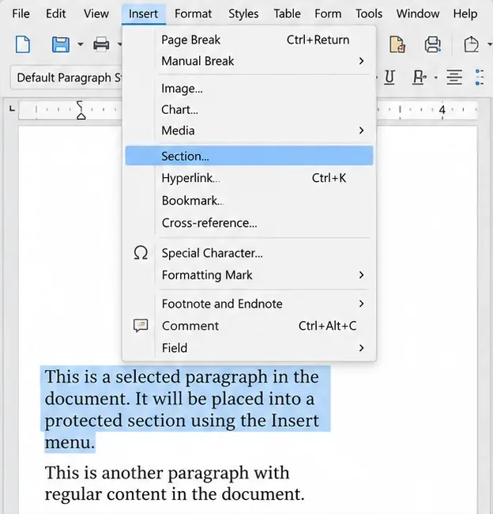Click the tab stop selector at ruler corner
493x514 pixels.
pyautogui.click(x=12, y=108)
